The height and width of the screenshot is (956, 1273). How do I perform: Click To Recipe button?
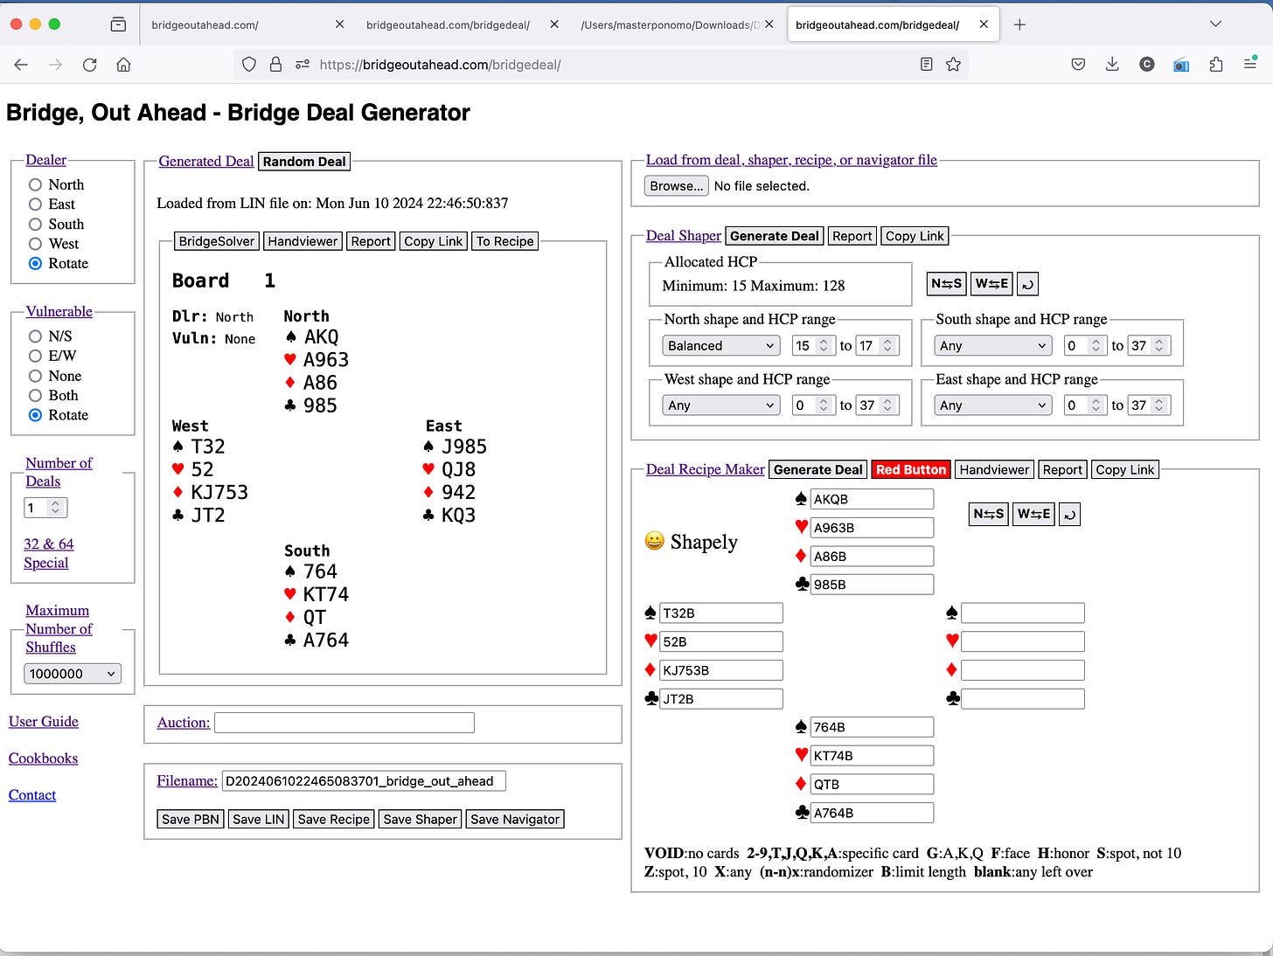pyautogui.click(x=505, y=241)
